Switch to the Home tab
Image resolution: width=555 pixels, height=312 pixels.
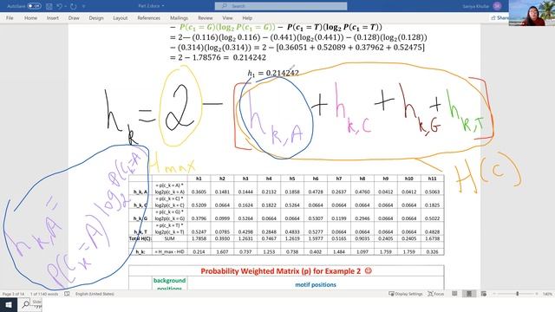(x=30, y=18)
